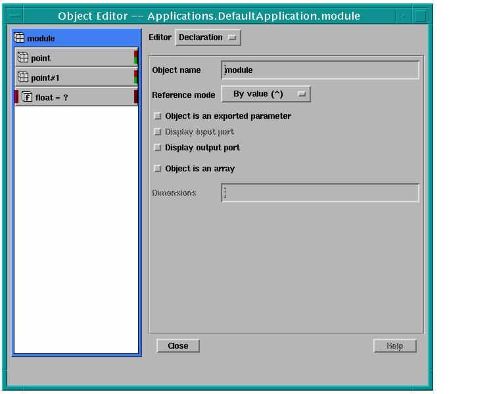Screen dimensions: 493x394
Task: Click the Dimensions input field
Action: pyautogui.click(x=320, y=193)
